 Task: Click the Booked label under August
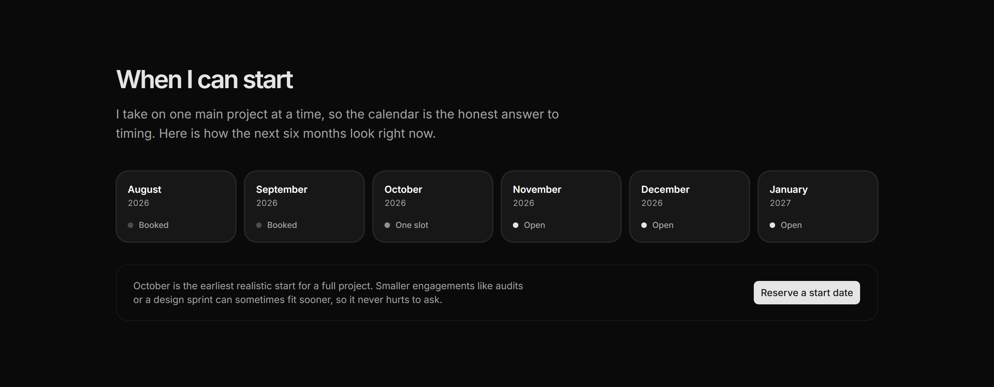[x=154, y=225]
